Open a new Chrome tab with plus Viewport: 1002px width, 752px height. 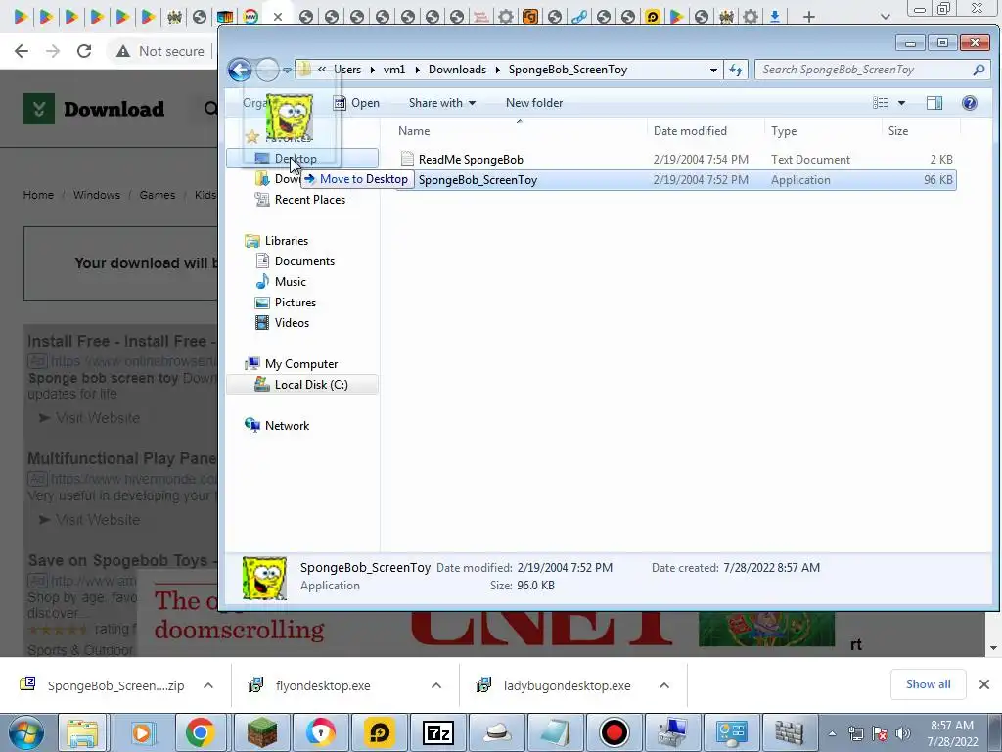click(809, 17)
